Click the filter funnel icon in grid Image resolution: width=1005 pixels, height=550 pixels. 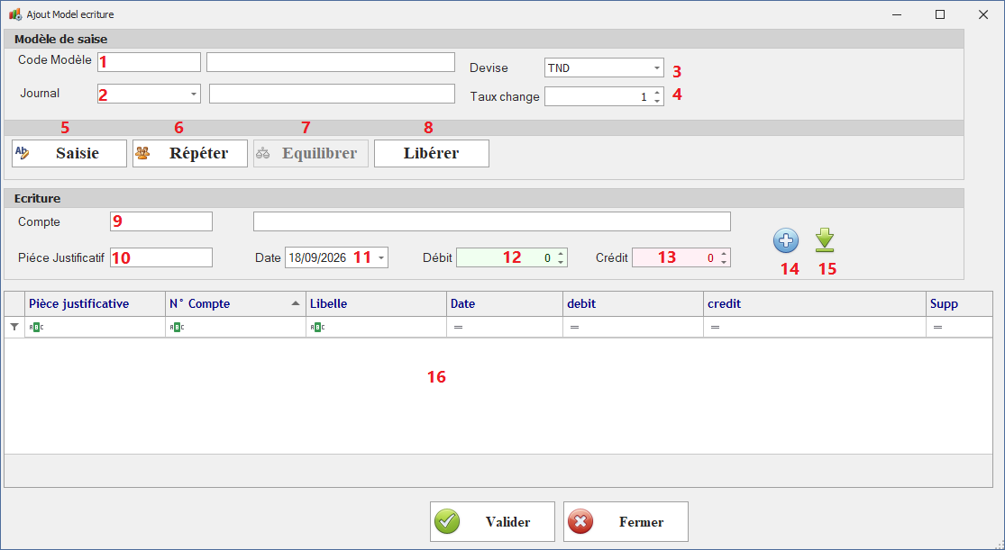tap(14, 327)
